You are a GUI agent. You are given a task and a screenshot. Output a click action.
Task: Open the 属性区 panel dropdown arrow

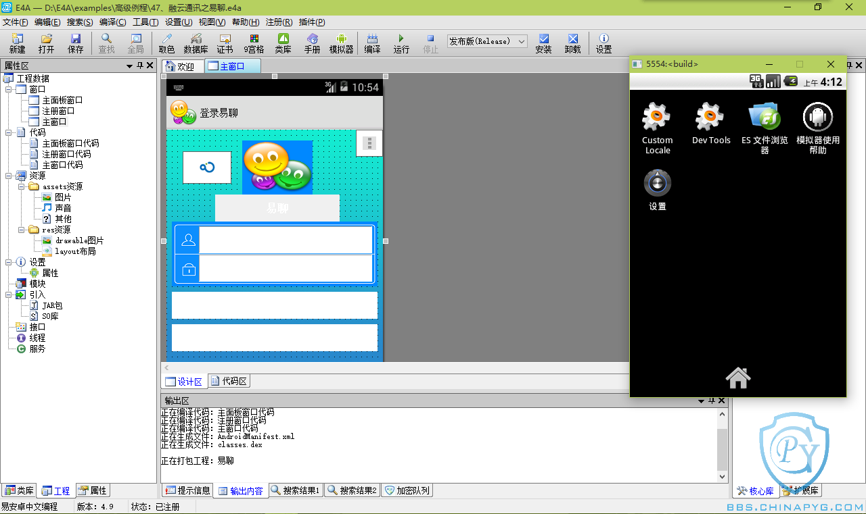[x=129, y=66]
